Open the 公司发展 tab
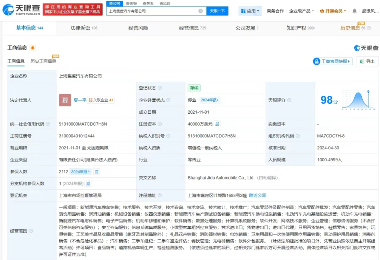Screen dimensions: 380x260 (247, 28)
